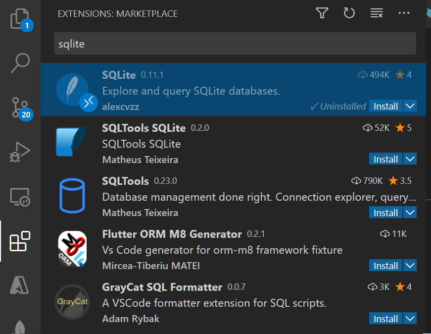This screenshot has height=334, width=431.
Task: Filter extensions using the funnel icon
Action: (x=322, y=13)
